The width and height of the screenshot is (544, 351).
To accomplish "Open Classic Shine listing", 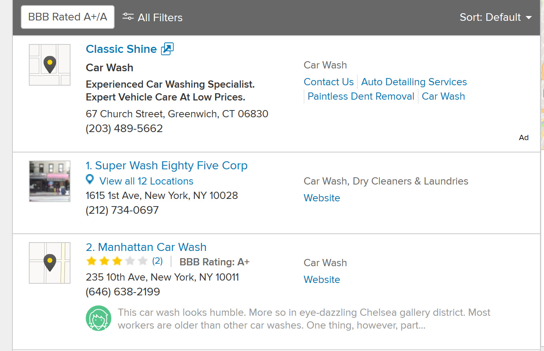I will 121,49.
